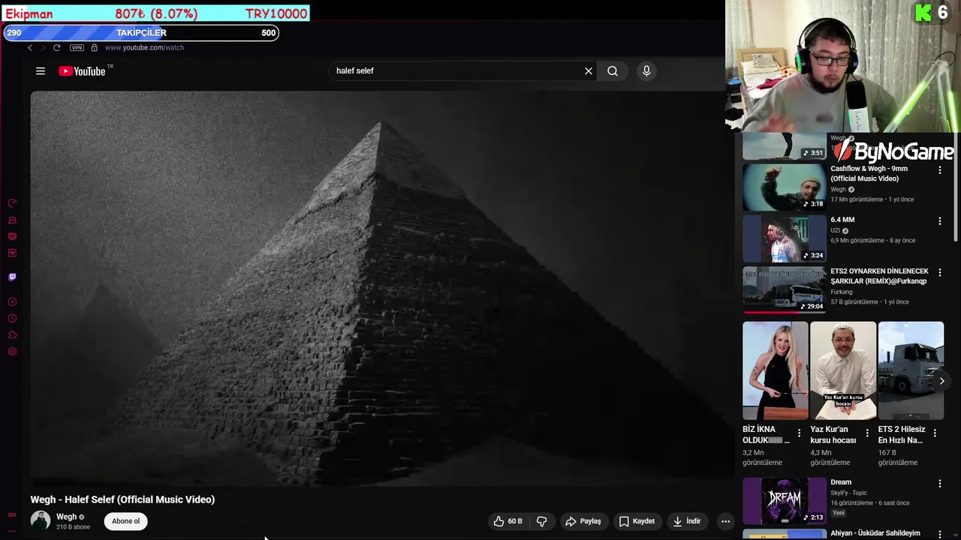Viewport: 961px width, 540px height.
Task: Open the 9mm video thumbnail 3:18
Action: (784, 187)
